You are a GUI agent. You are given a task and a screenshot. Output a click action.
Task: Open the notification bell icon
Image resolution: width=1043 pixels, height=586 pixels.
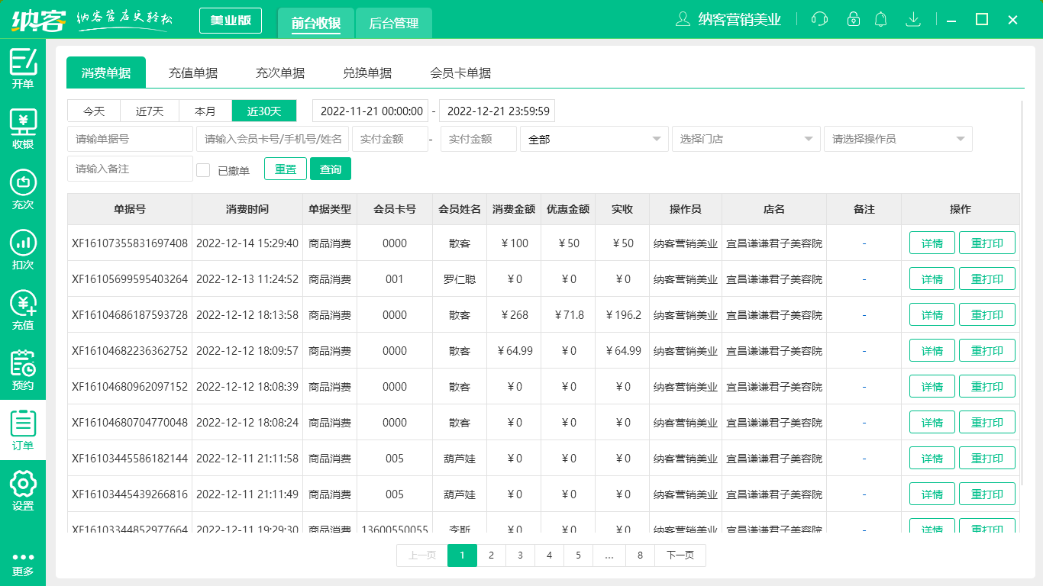pos(880,19)
